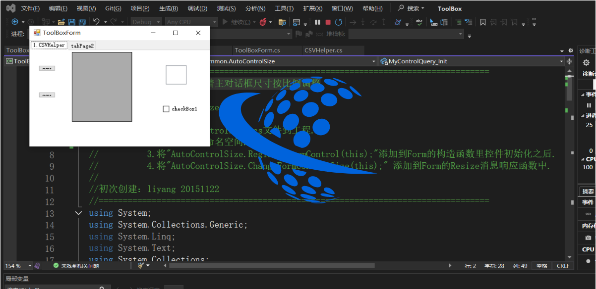This screenshot has width=596, height=289.
Task: Open the File (文件) menu
Action: click(x=30, y=8)
